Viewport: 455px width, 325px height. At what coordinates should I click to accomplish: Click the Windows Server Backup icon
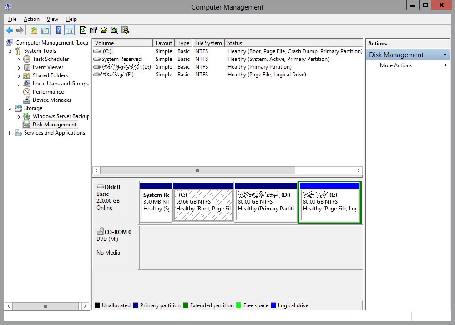(27, 116)
